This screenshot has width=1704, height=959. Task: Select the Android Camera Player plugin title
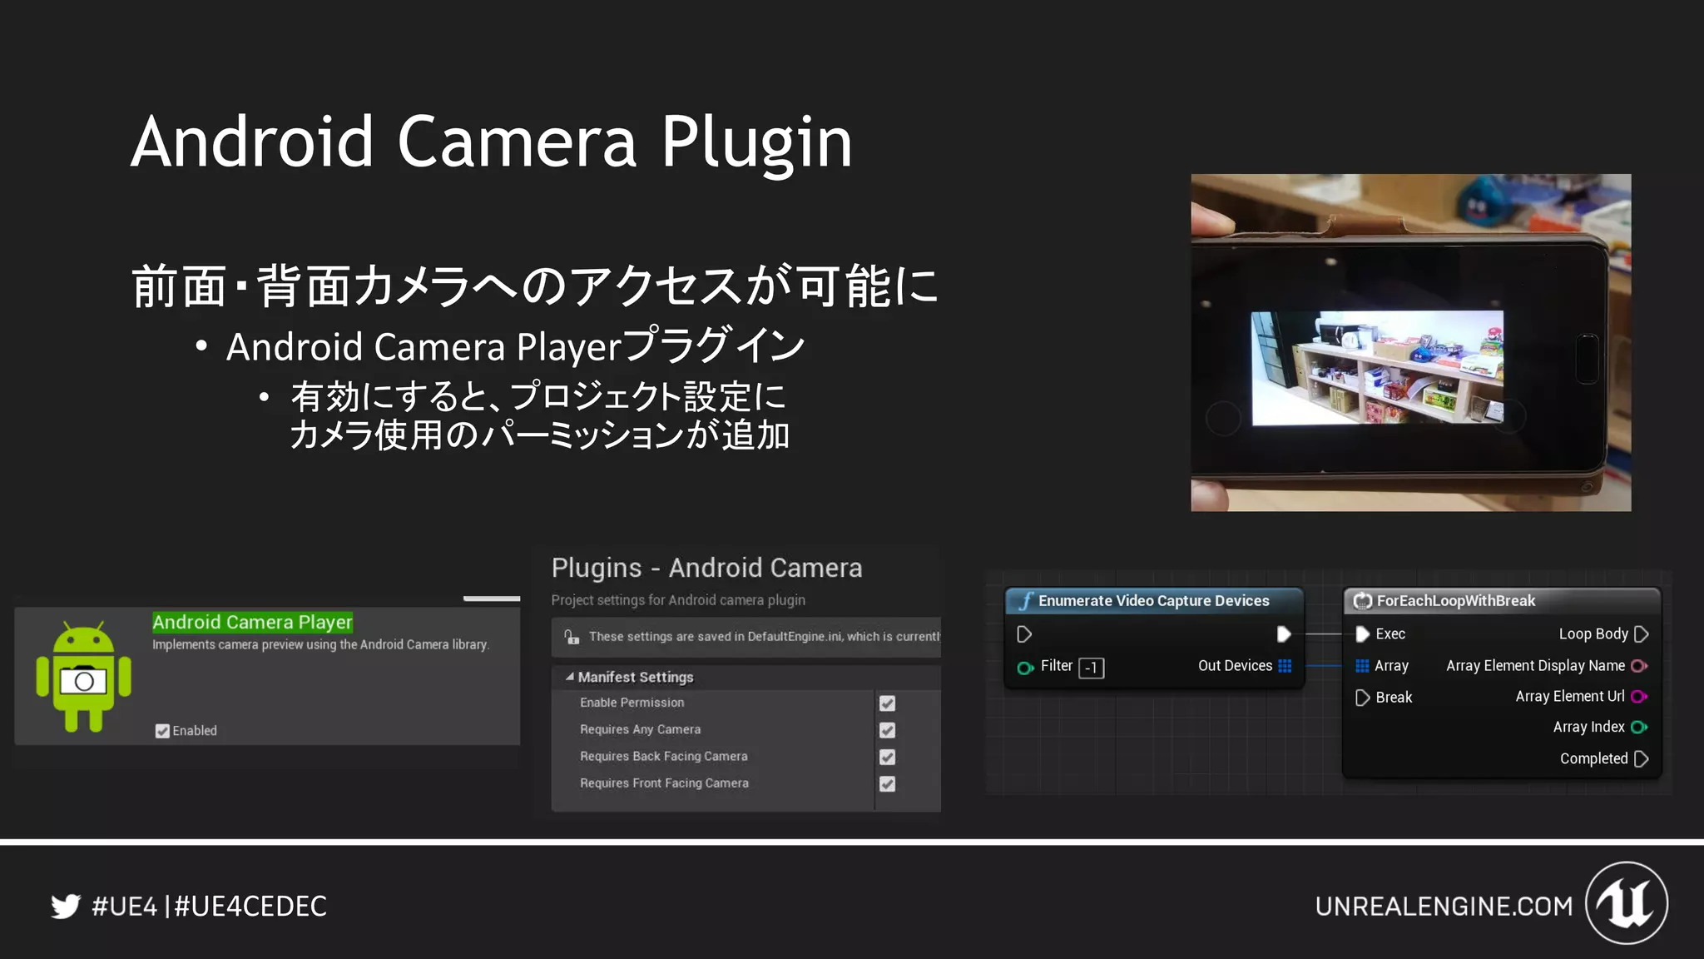coord(252,622)
